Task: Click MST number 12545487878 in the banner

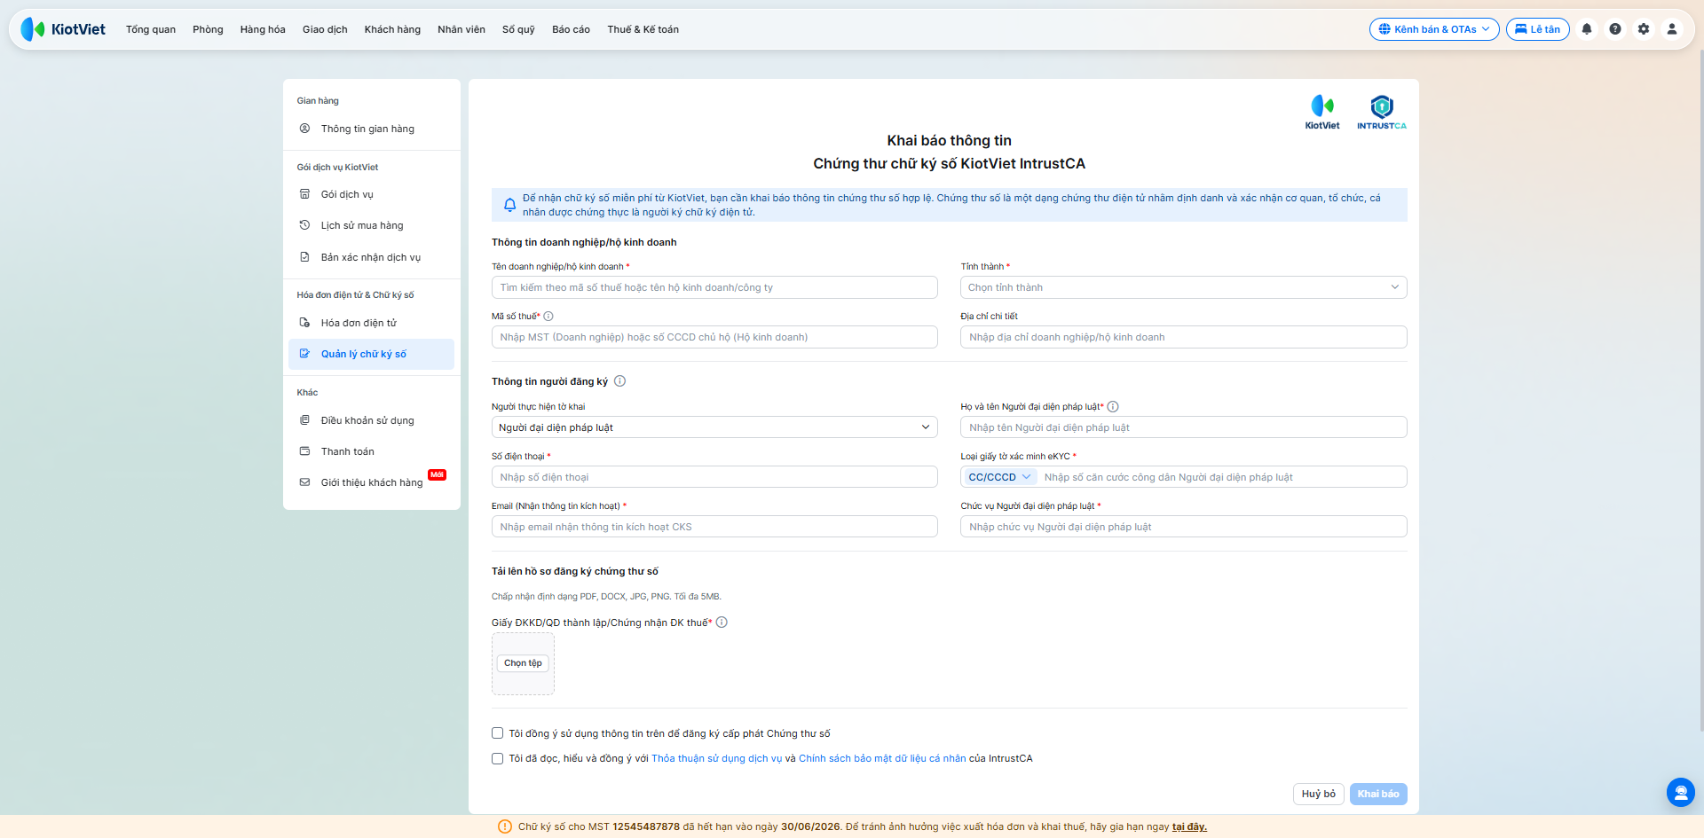Action: click(x=646, y=826)
